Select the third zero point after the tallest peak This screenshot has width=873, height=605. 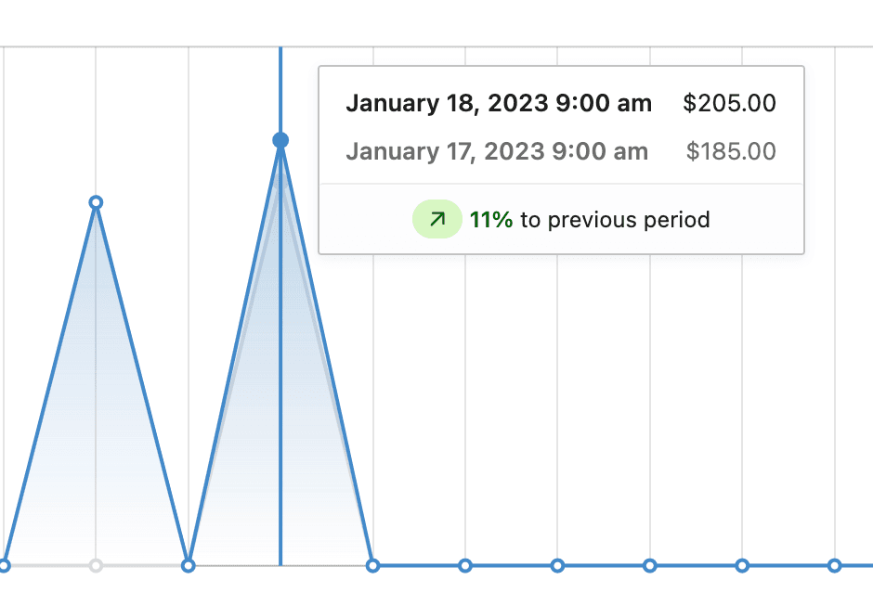[x=557, y=566]
